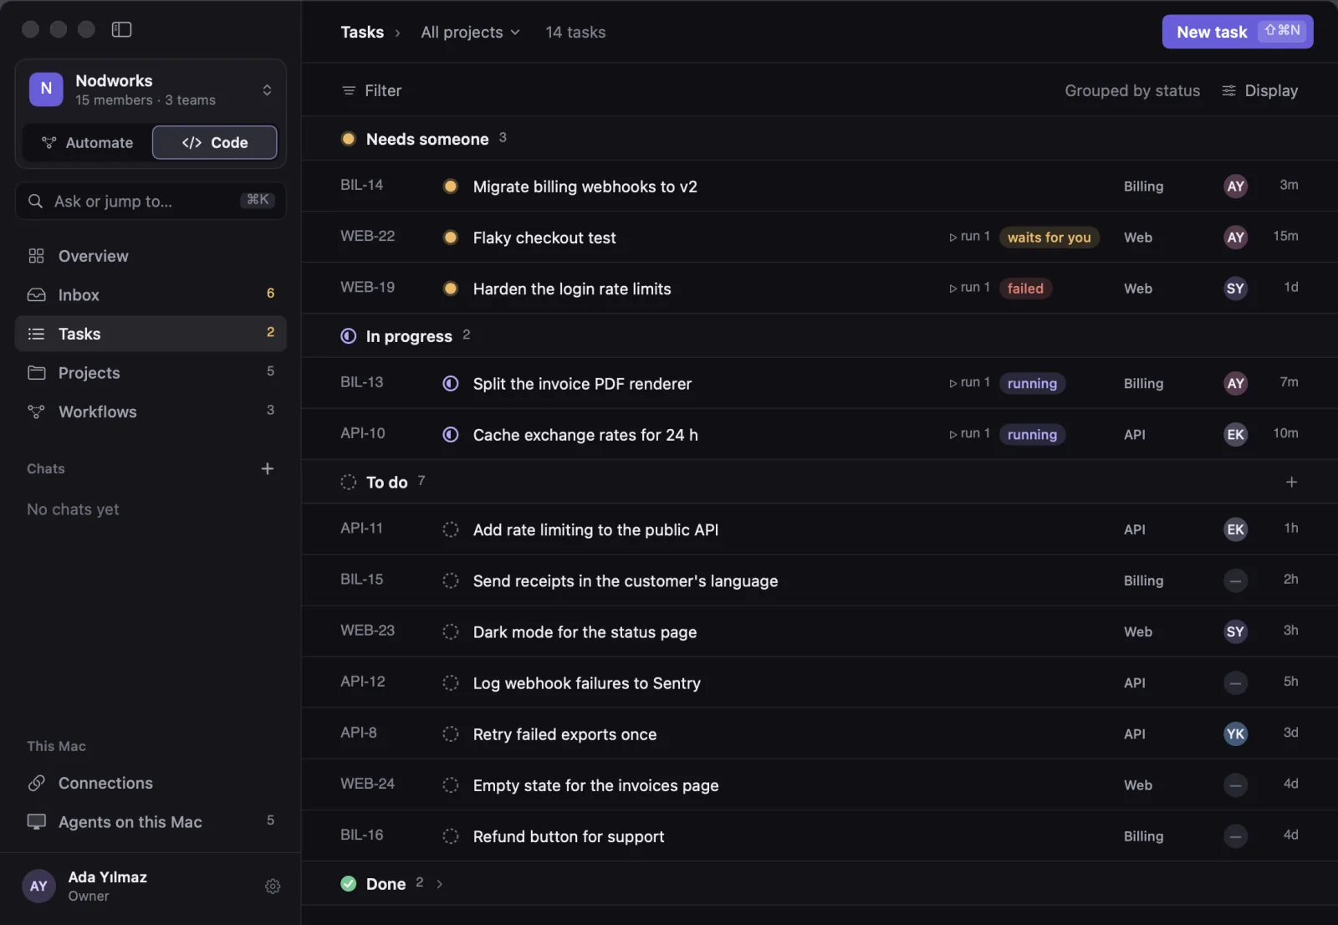Click todo status circle of Retry failed exports

coord(450,733)
